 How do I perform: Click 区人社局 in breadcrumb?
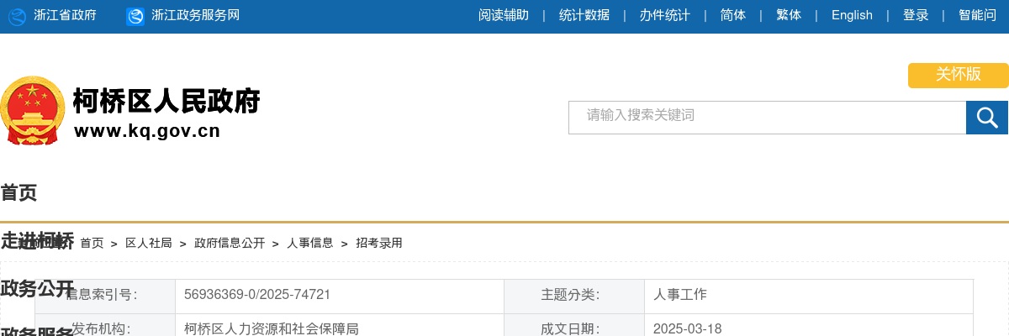[149, 243]
